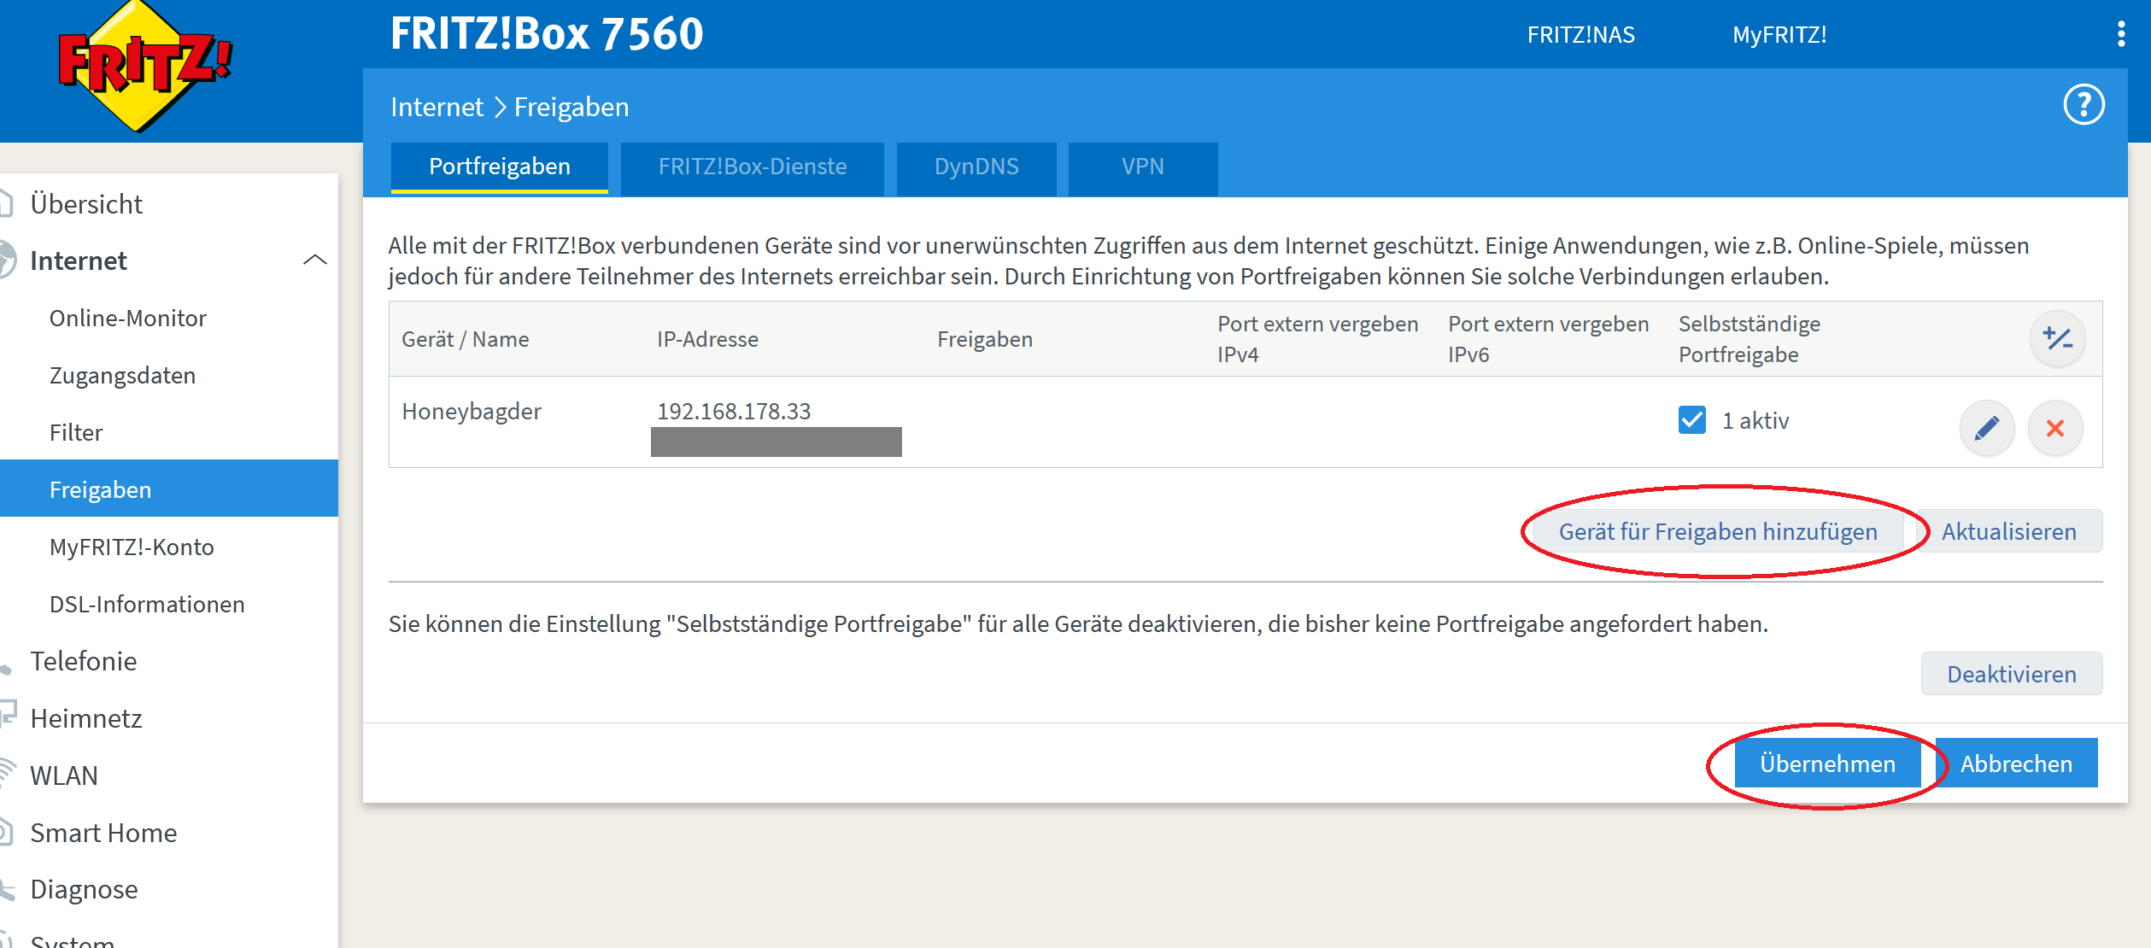Image resolution: width=2151 pixels, height=948 pixels.
Task: Click the Freigaben breadcrumb
Action: [x=571, y=107]
